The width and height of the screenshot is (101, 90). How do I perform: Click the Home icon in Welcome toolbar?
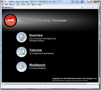pyautogui.click(x=82, y=7)
